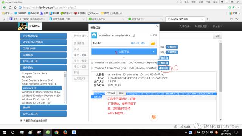Expand the address bar dropdown chevron

pyautogui.click(x=238, y=8)
